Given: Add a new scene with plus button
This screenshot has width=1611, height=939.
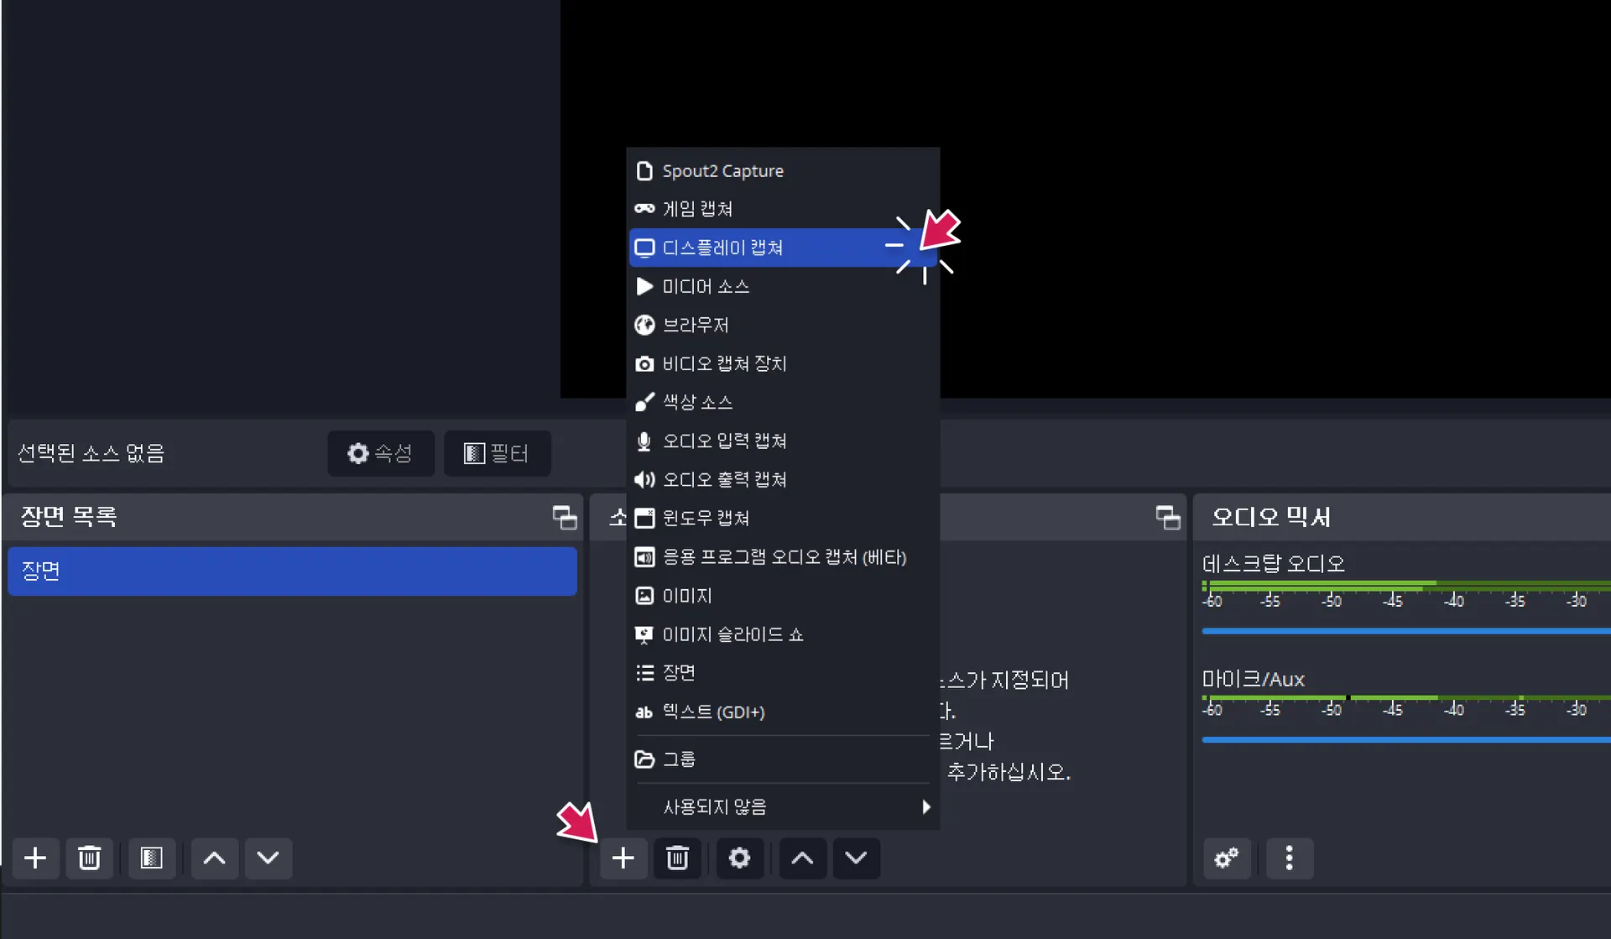Looking at the screenshot, I should [35, 858].
